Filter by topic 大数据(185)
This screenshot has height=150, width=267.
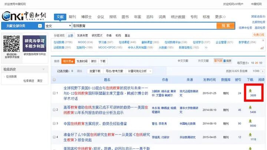click(166, 47)
